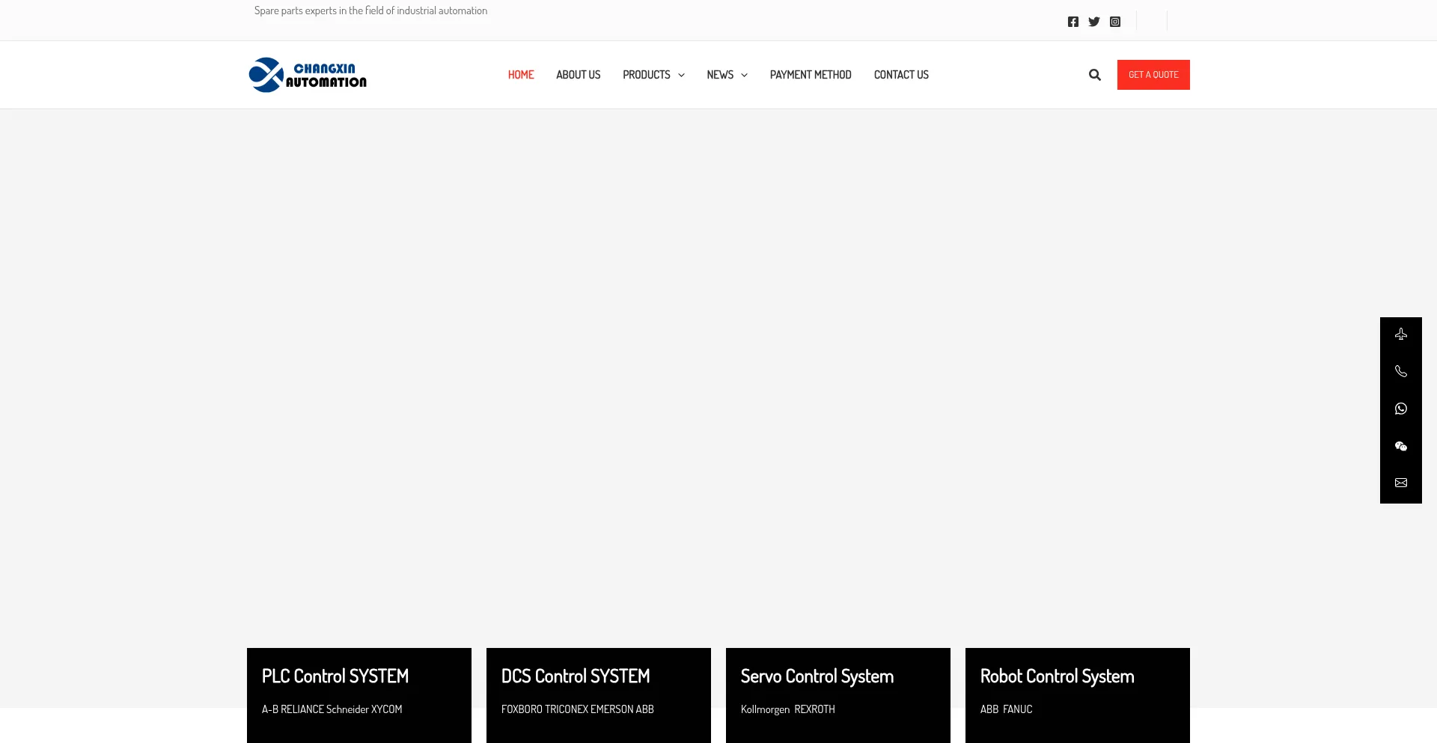
Task: Navigate to Payment Method page
Action: [810, 75]
